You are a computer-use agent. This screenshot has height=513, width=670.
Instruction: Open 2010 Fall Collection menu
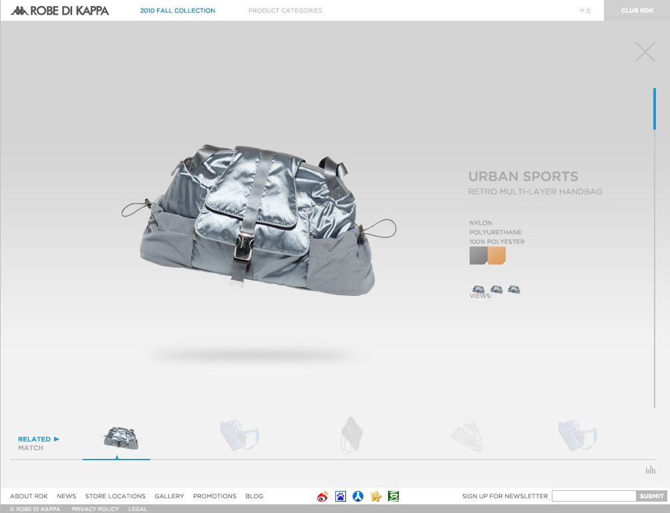click(178, 11)
